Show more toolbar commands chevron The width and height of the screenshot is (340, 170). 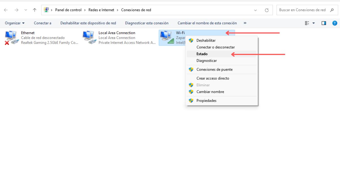(x=245, y=23)
